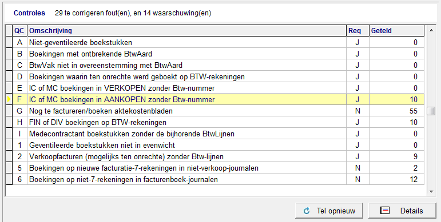
Task: Click the Geteld value 55 cell
Action: pyautogui.click(x=396, y=111)
